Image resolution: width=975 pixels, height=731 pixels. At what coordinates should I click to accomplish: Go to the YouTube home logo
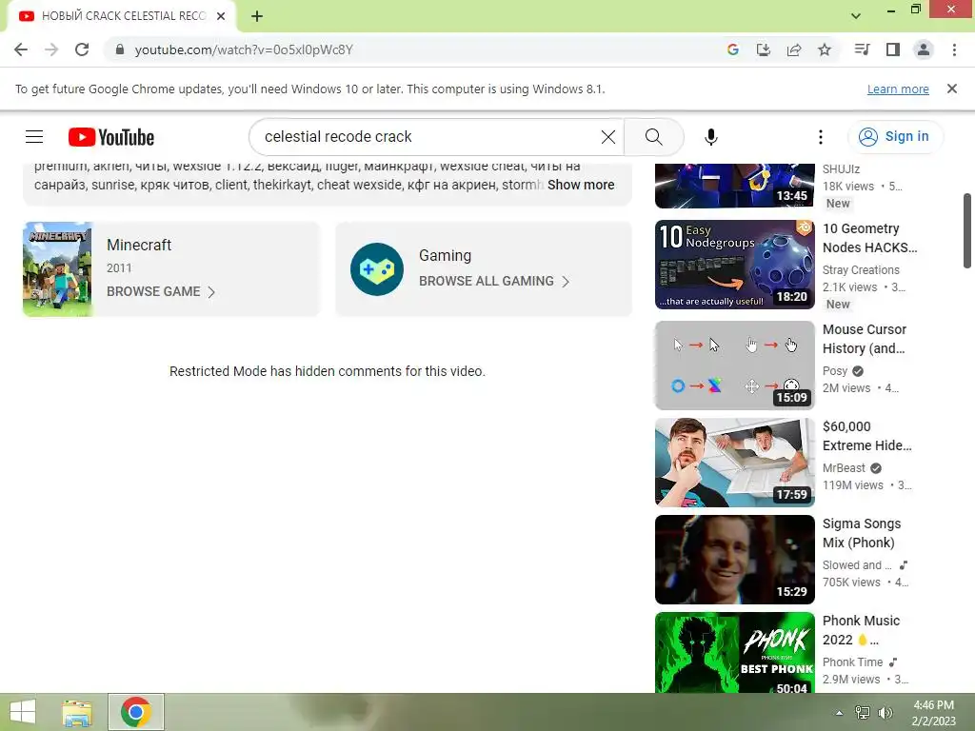[x=111, y=137]
